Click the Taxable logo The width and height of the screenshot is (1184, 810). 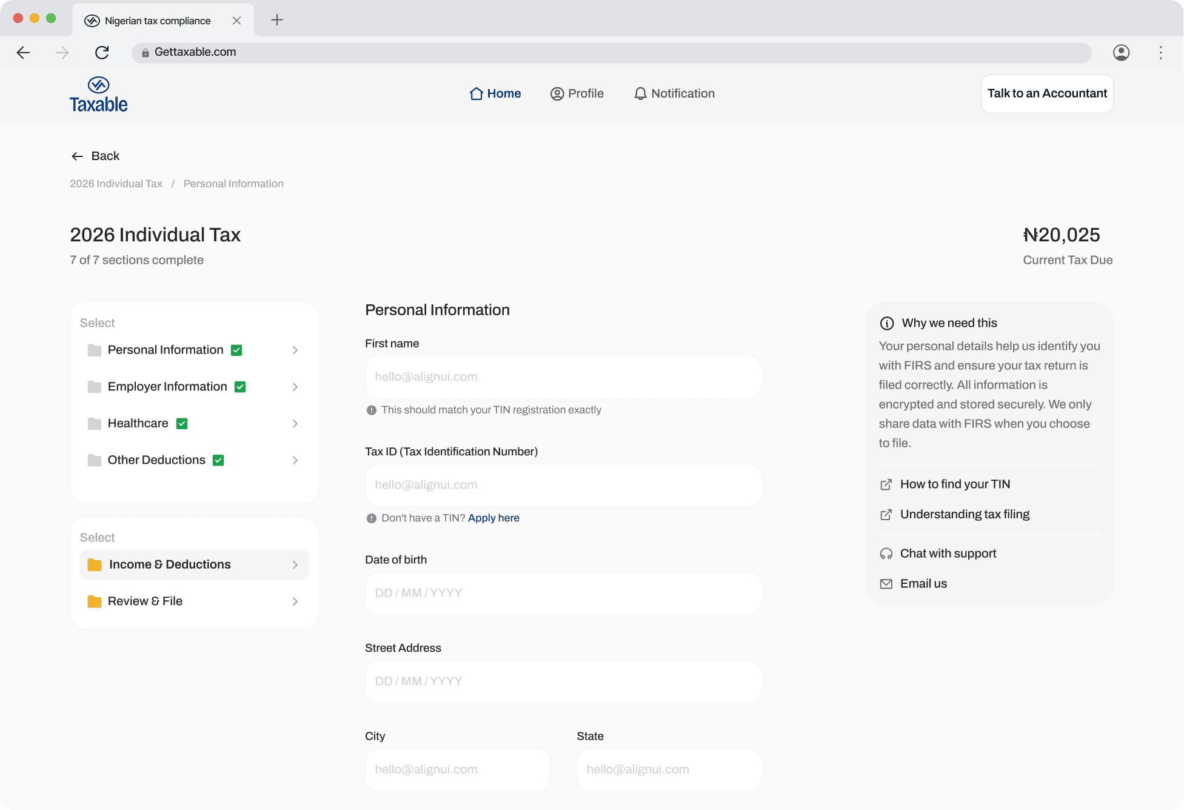(98, 95)
